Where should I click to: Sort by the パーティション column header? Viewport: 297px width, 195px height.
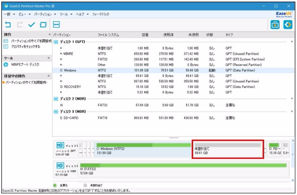point(62,35)
